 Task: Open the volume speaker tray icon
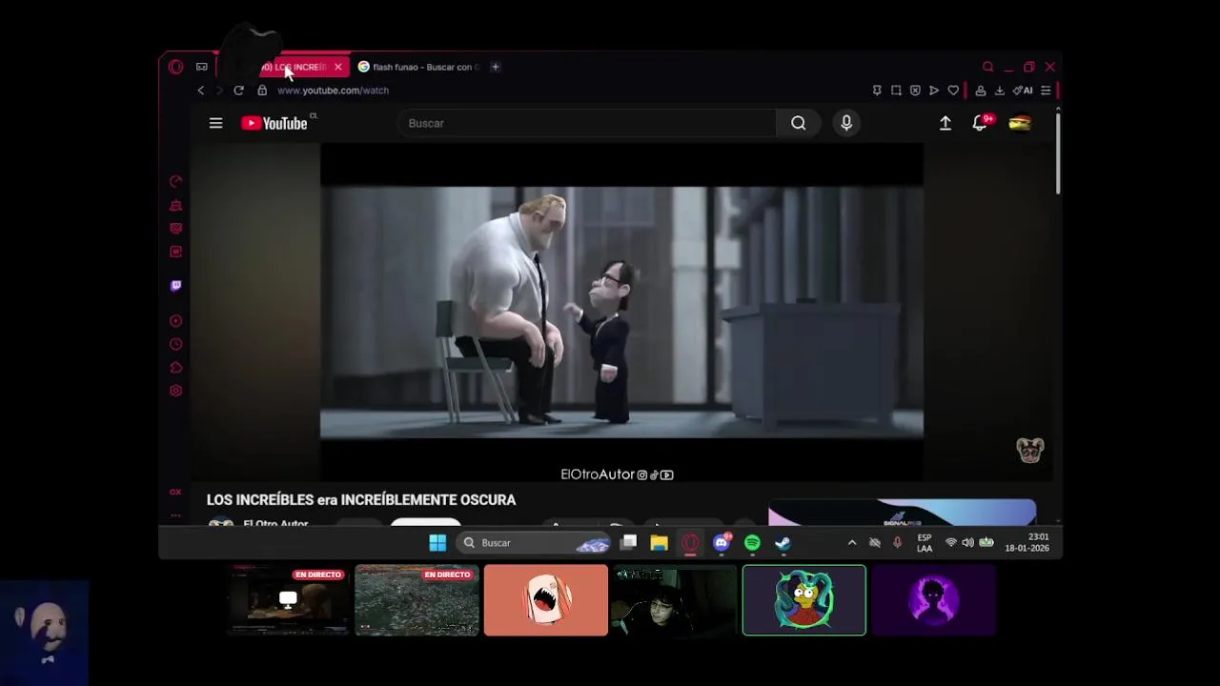(967, 543)
